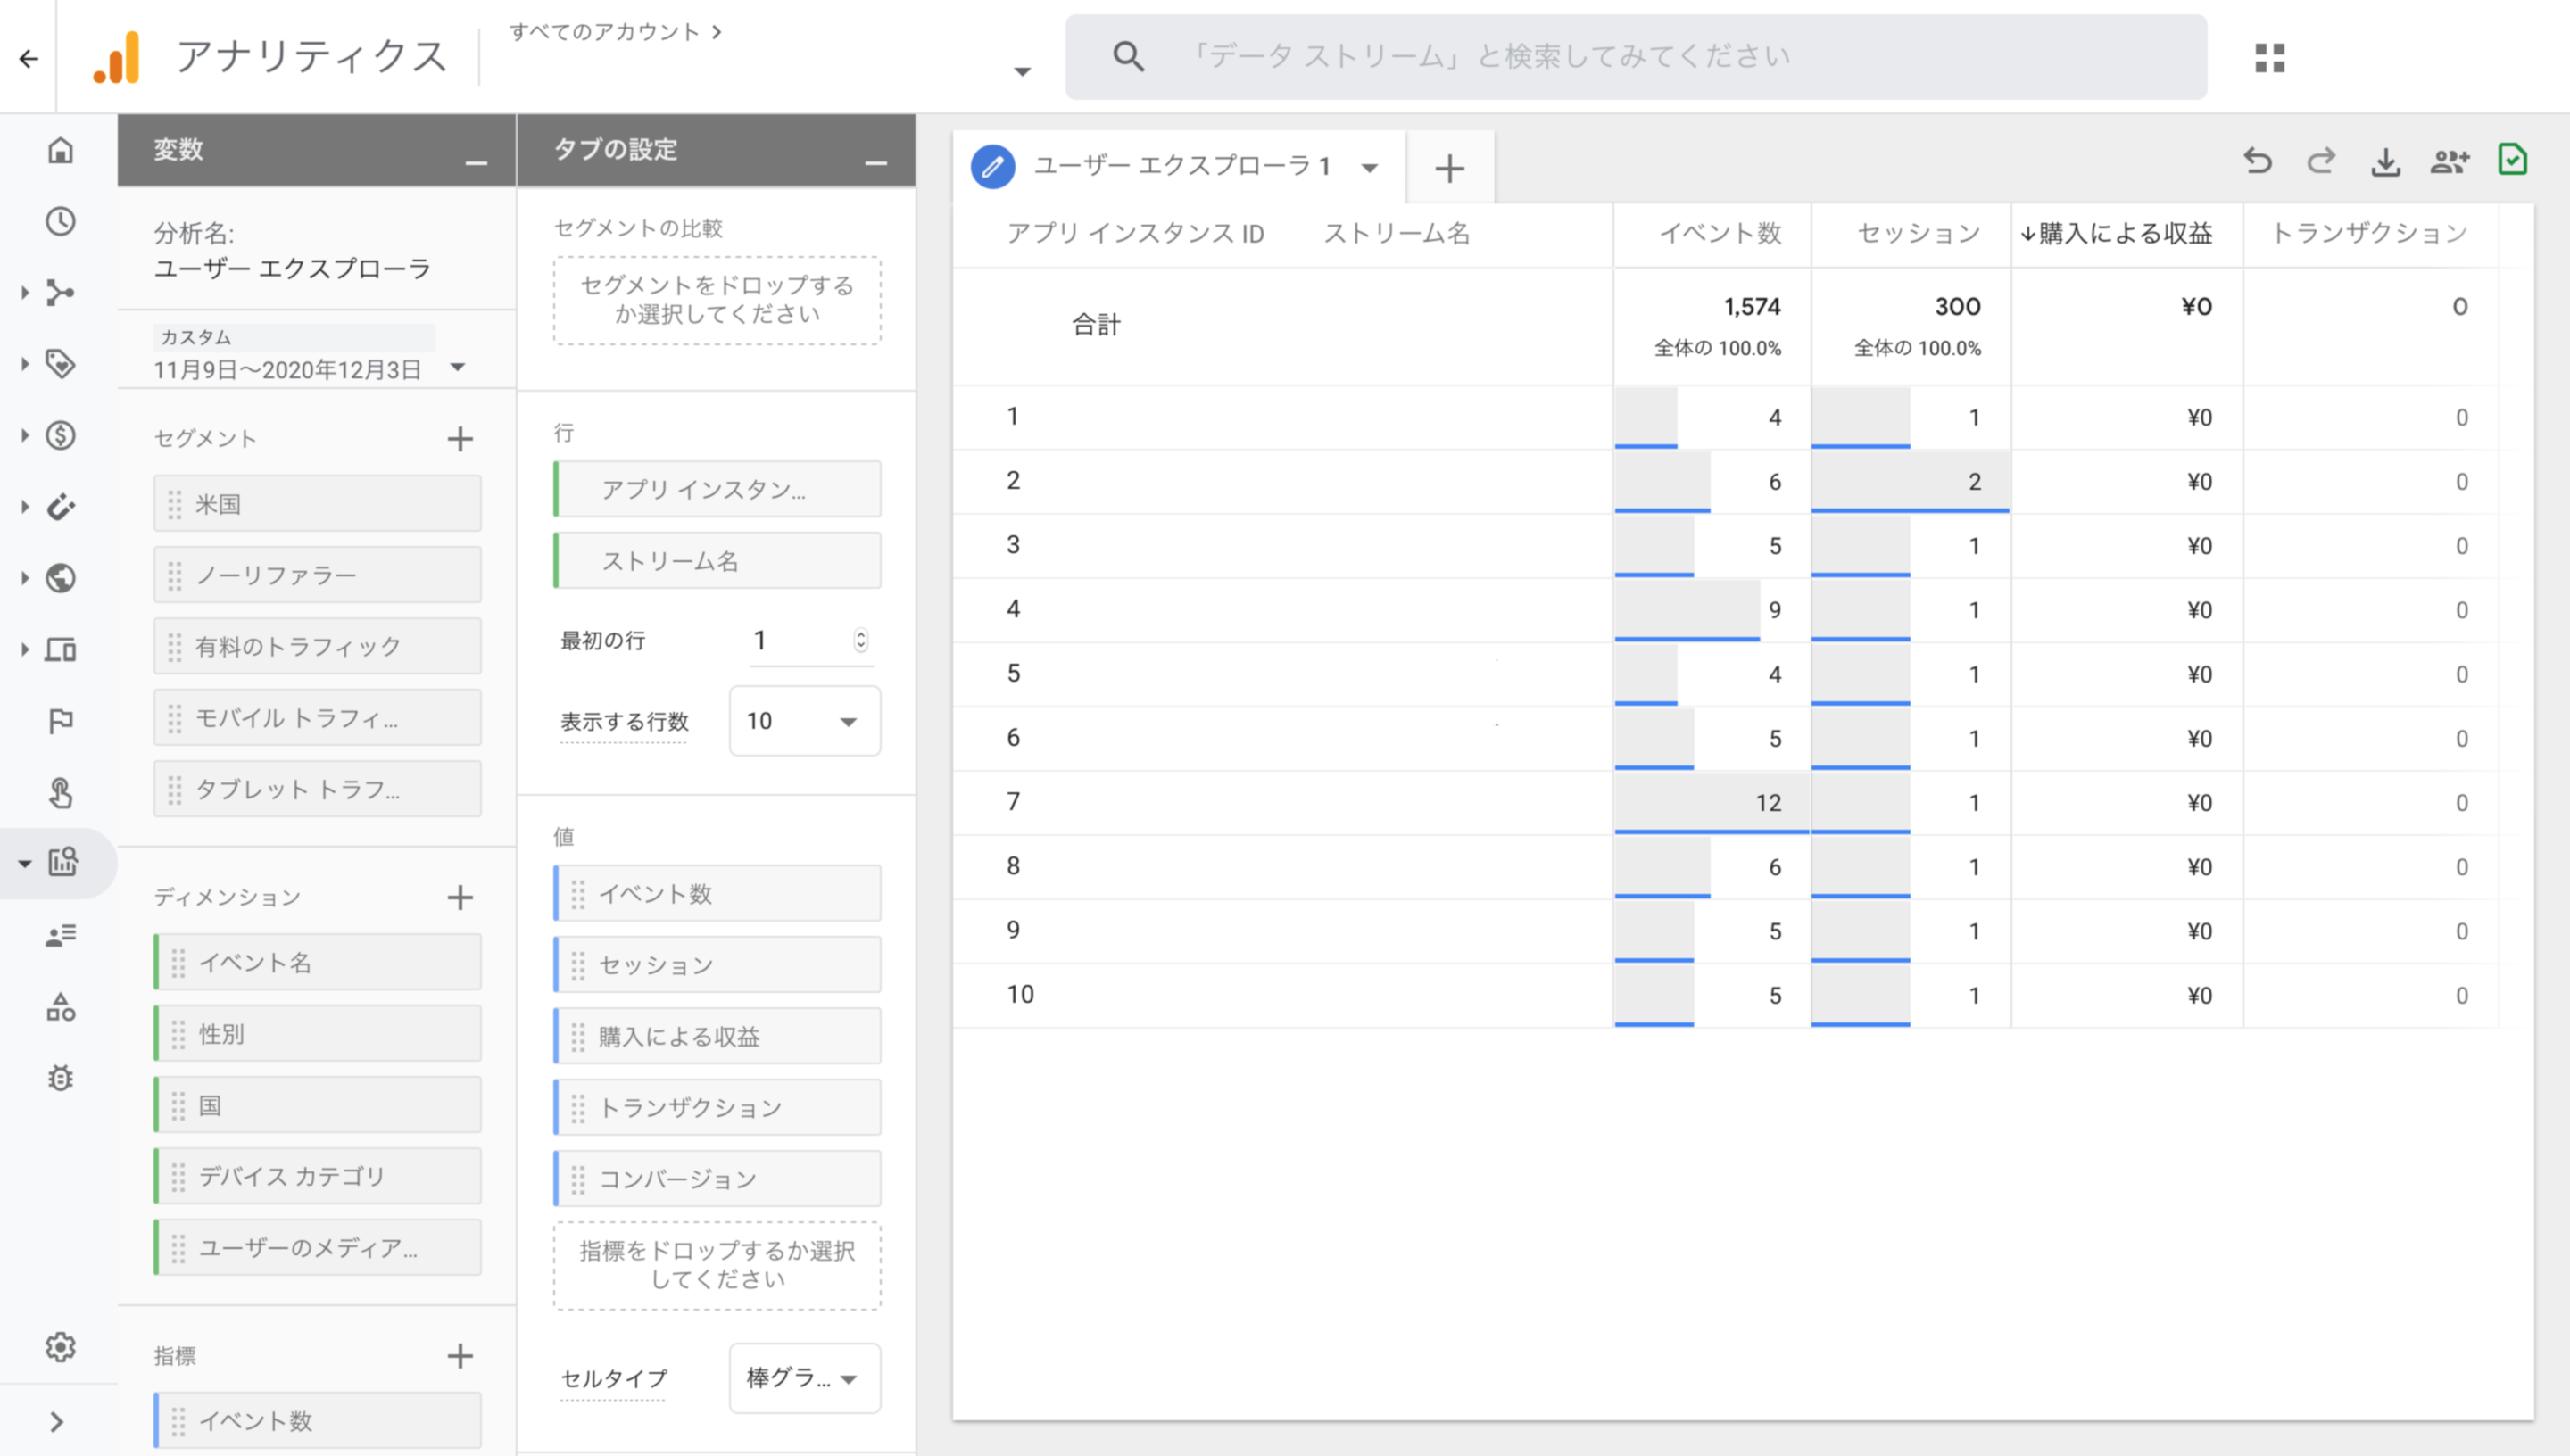Click the Google apps grid icon
The image size is (2570, 1456).
pyautogui.click(x=2269, y=58)
